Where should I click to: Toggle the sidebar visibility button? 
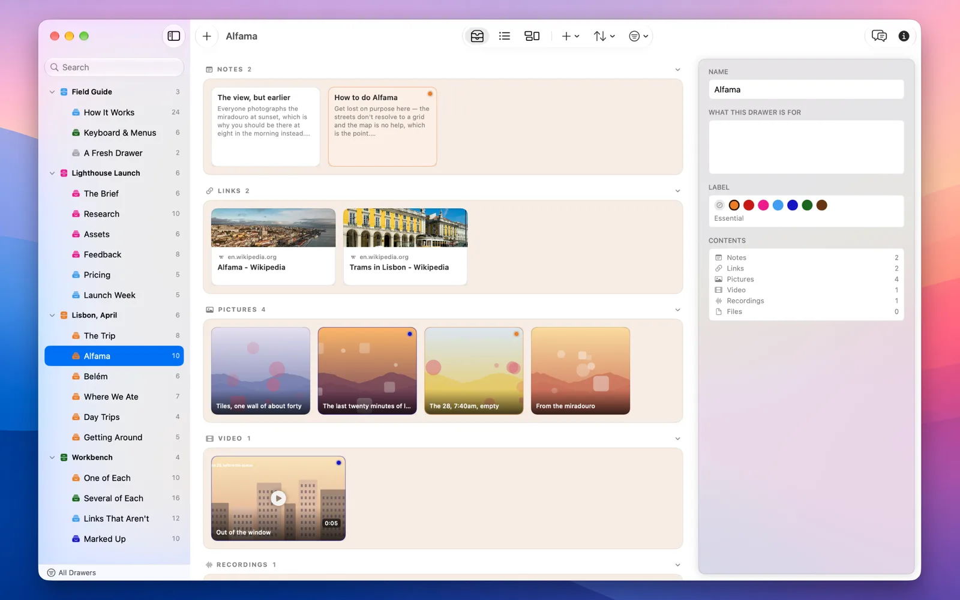click(174, 36)
